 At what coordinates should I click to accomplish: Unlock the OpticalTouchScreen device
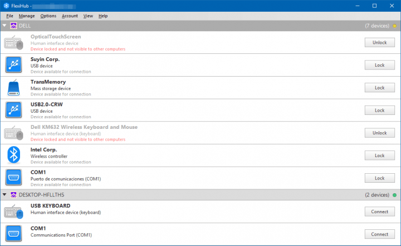tap(379, 43)
